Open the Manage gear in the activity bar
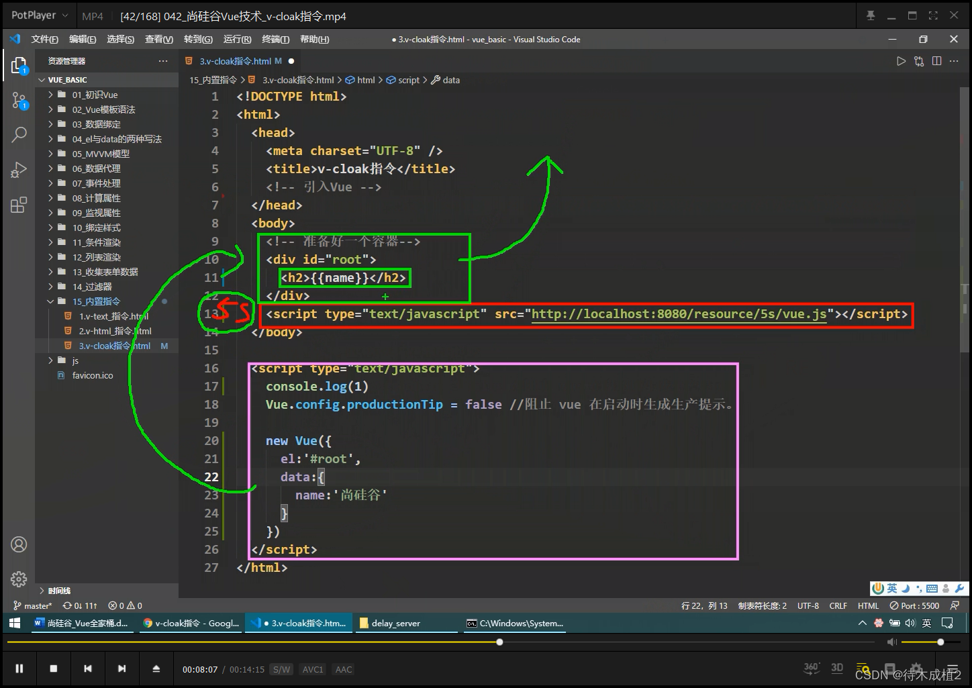Image resolution: width=972 pixels, height=688 pixels. click(19, 579)
